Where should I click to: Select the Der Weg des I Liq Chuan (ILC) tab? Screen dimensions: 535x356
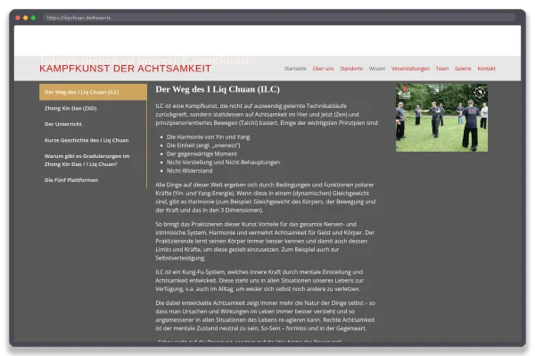(x=93, y=92)
